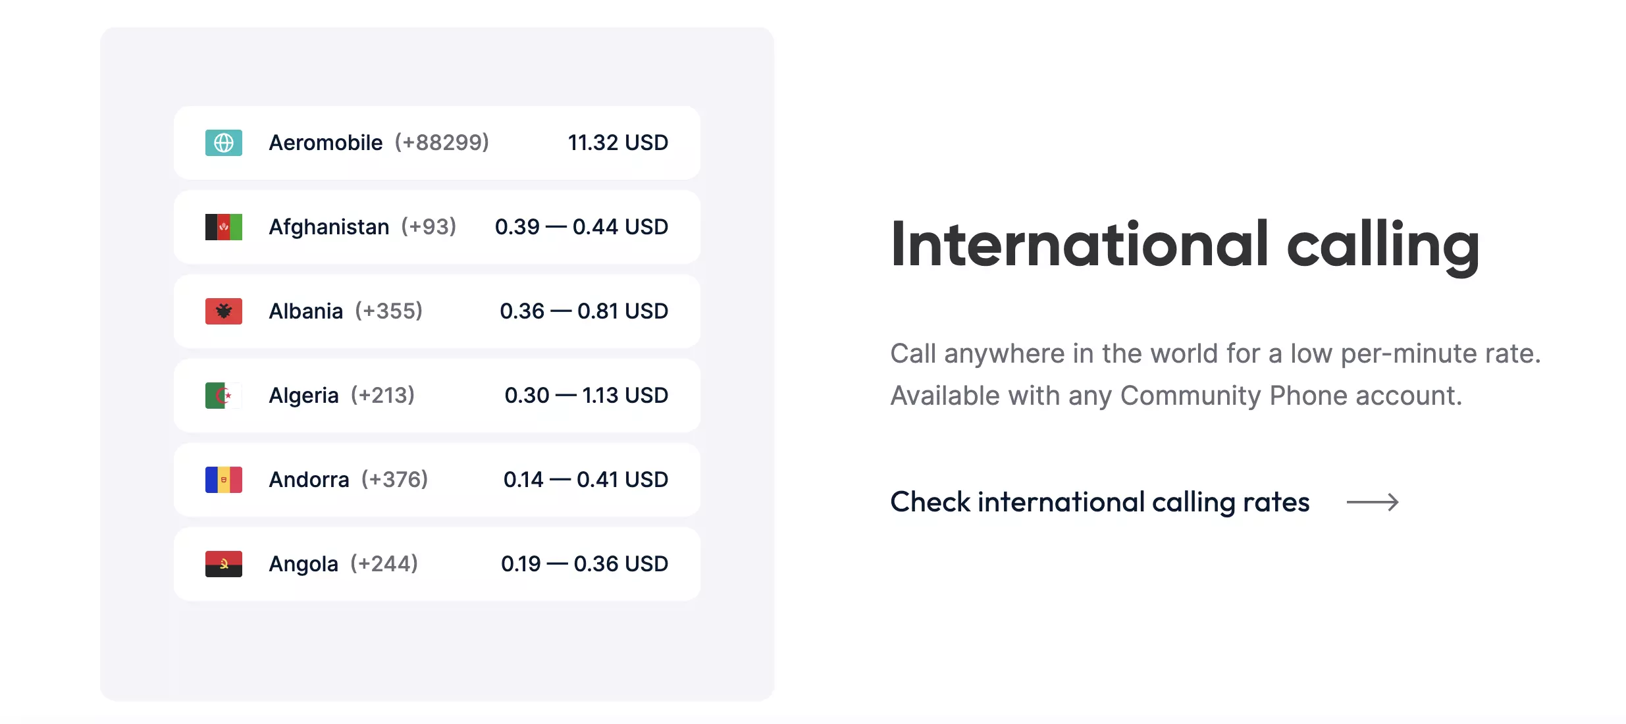Click the 0.39 — 0.44 USD rate
The image size is (1626, 724).
click(581, 227)
